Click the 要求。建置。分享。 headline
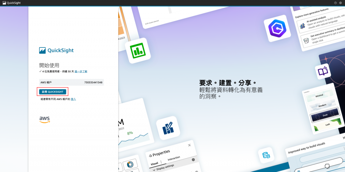The height and width of the screenshot is (172, 345). [x=228, y=83]
